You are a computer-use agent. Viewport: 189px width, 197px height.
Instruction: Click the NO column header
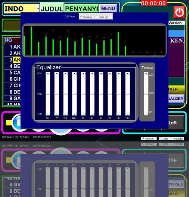(8, 40)
